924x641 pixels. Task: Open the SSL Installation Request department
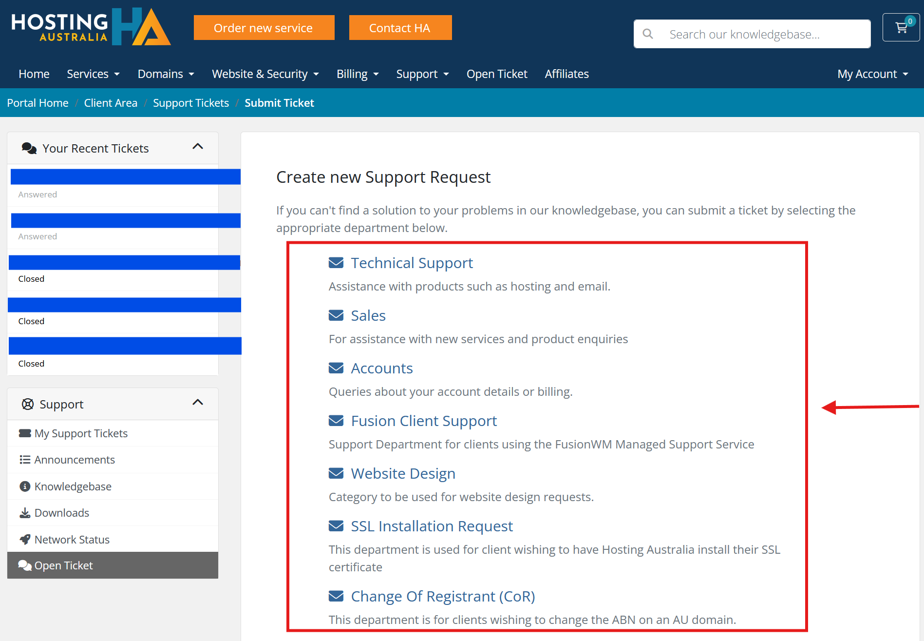pyautogui.click(x=432, y=526)
